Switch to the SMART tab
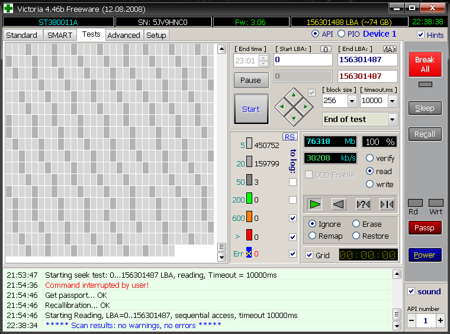Viewport: 450px width, 334px height. (60, 35)
